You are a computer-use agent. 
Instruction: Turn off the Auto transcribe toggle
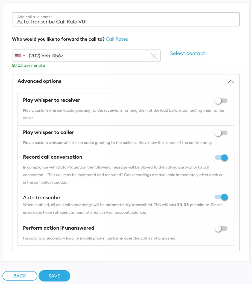[x=221, y=197]
